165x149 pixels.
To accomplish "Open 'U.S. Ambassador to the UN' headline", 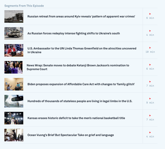I will (x=82, y=50).
